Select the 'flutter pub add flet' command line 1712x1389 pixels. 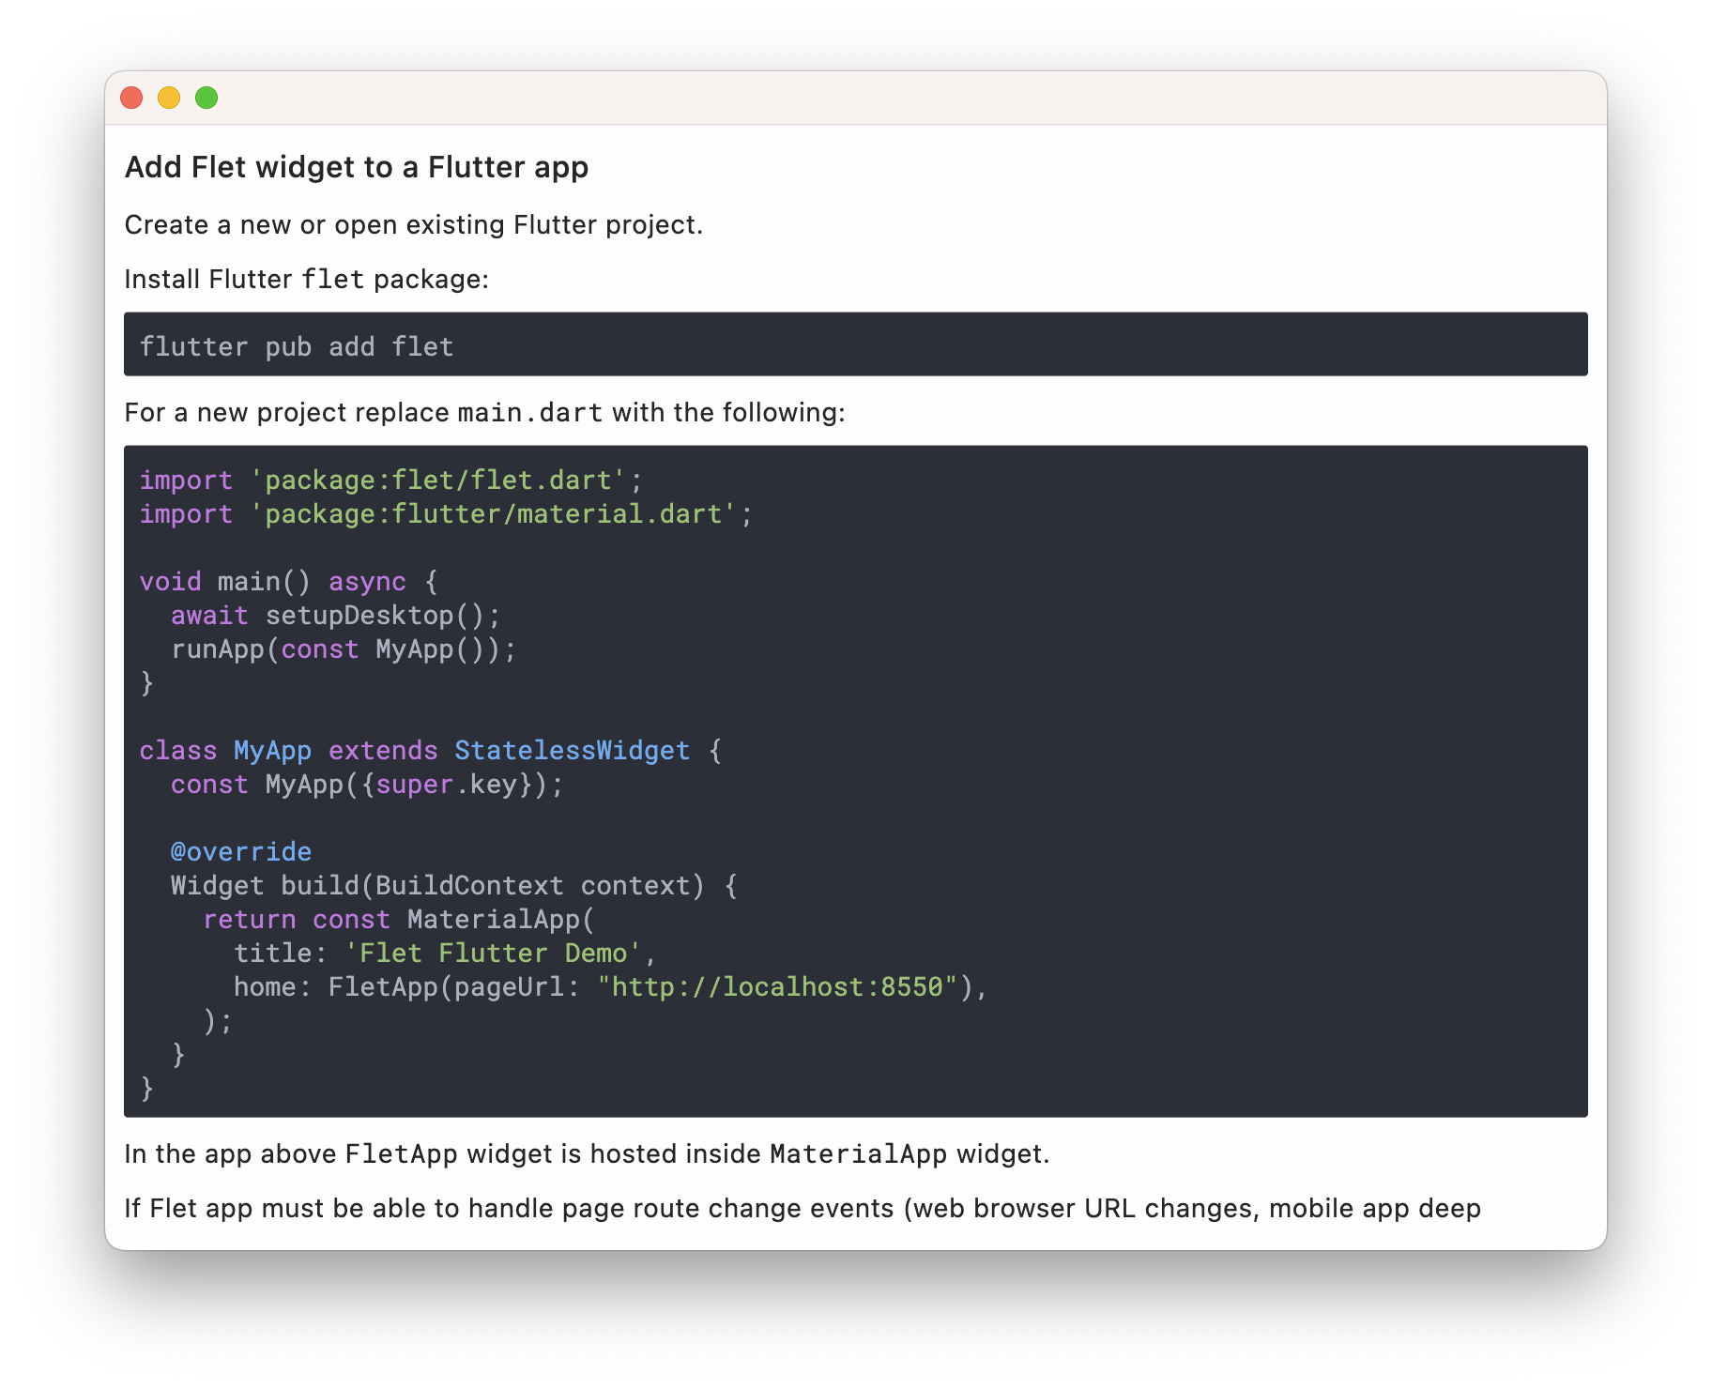click(x=296, y=346)
